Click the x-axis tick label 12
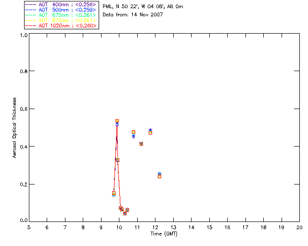The width and height of the screenshot is (308, 246). point(155,227)
